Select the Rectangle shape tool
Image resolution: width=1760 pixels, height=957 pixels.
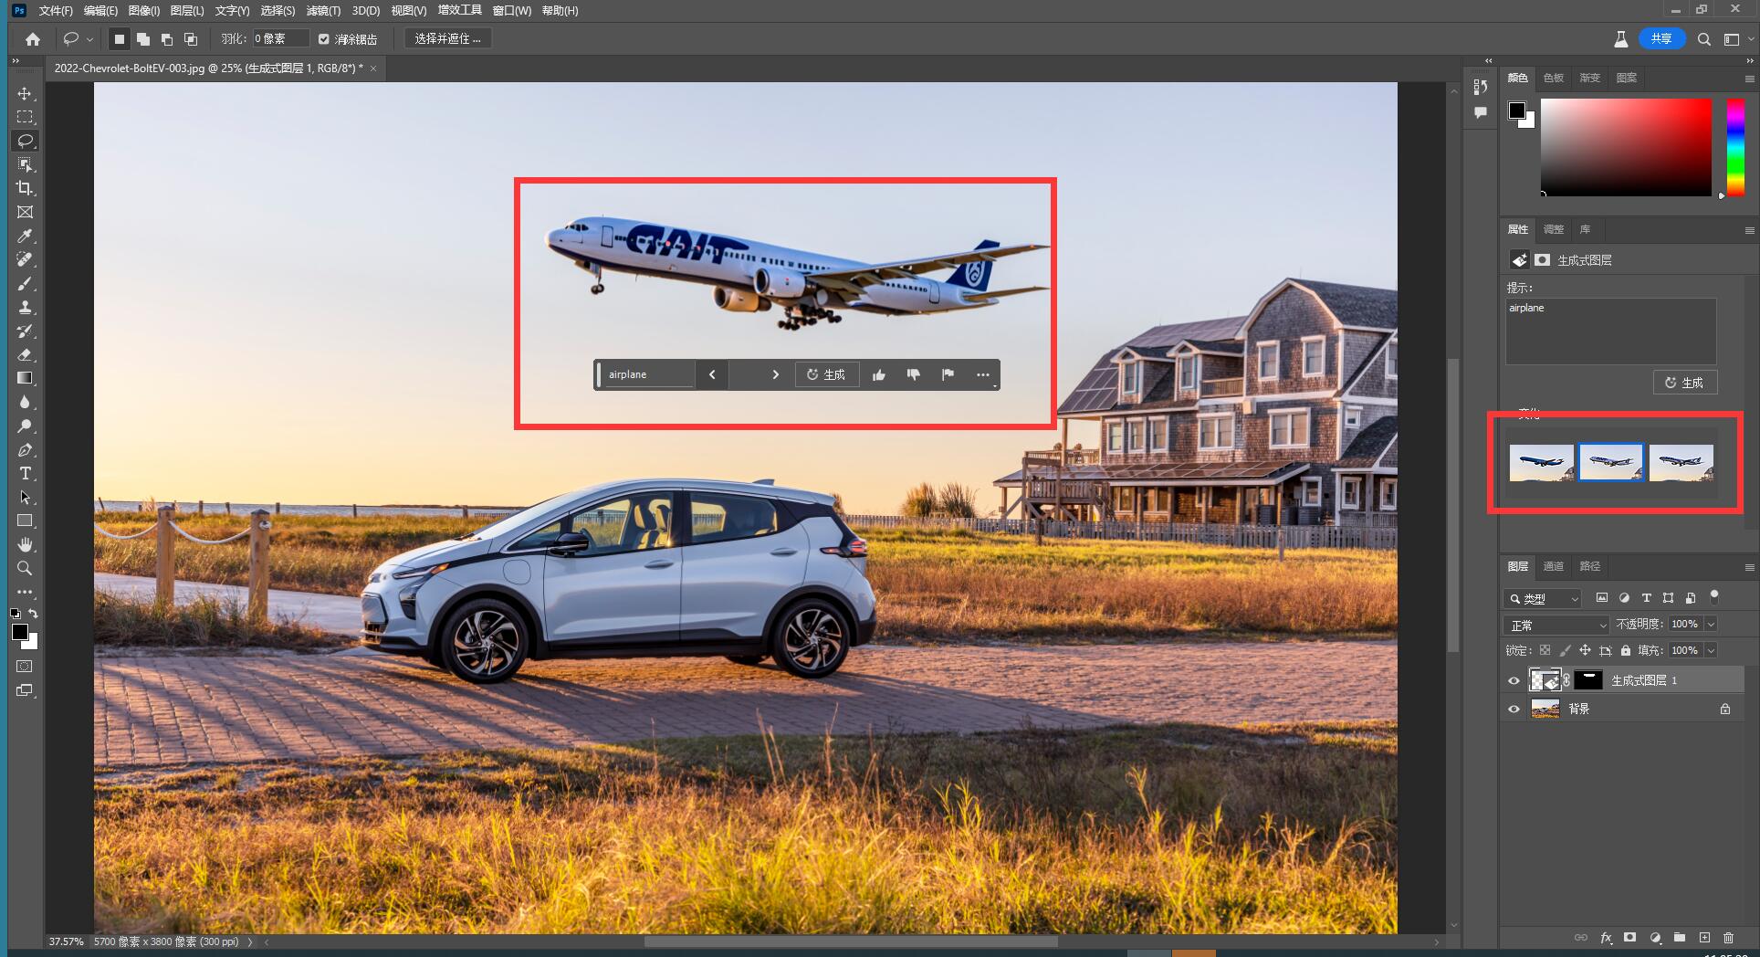[25, 521]
